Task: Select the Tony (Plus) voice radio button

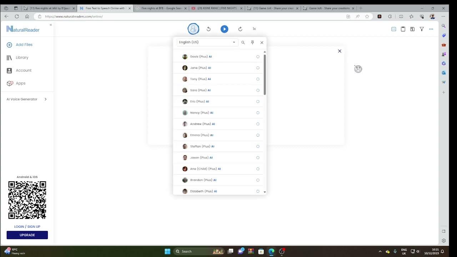Action: (258, 79)
